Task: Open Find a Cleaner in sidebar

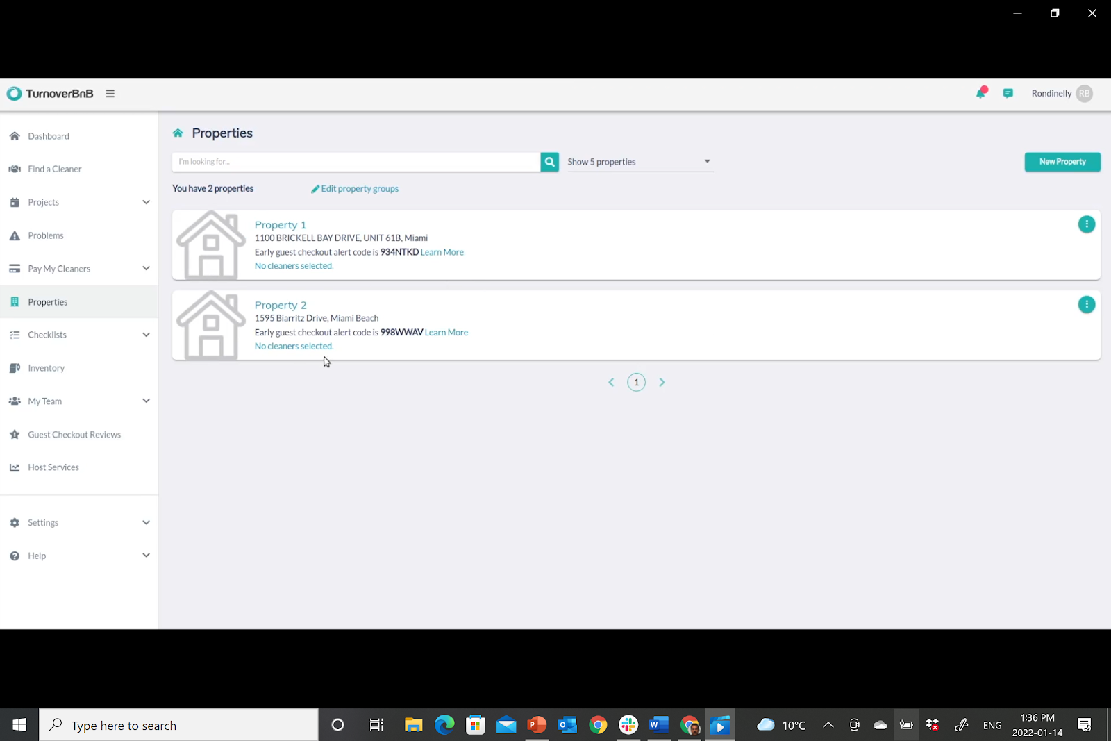Action: tap(79, 169)
